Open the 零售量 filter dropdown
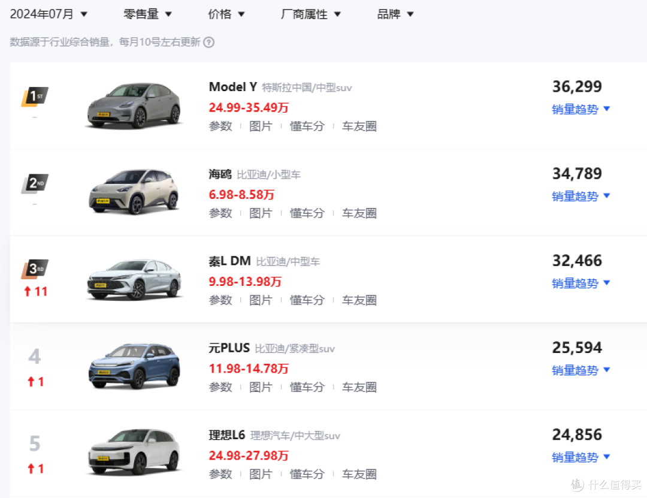This screenshot has height=498, width=647. [147, 14]
